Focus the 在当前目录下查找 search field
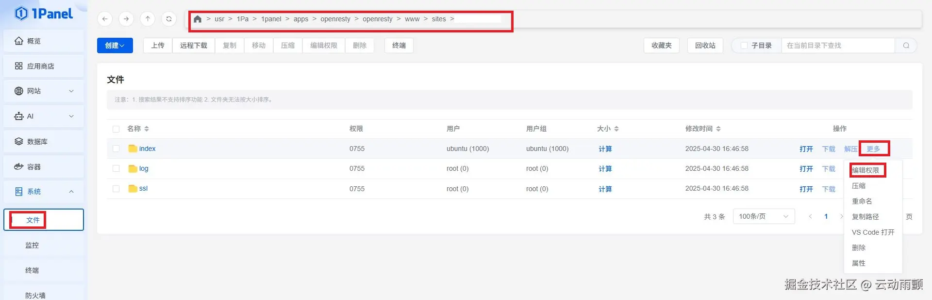 tap(838, 45)
